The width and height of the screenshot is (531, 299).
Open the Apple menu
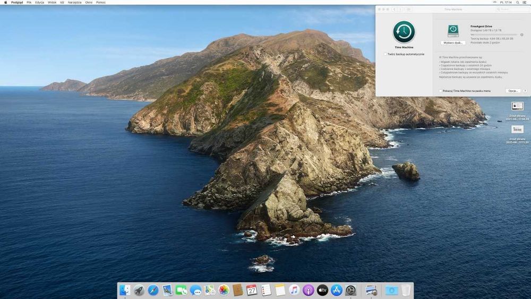click(x=5, y=2)
